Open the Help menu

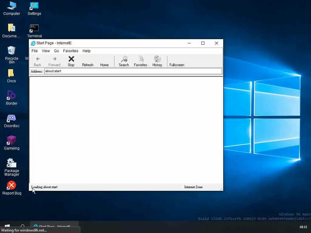coord(87,51)
